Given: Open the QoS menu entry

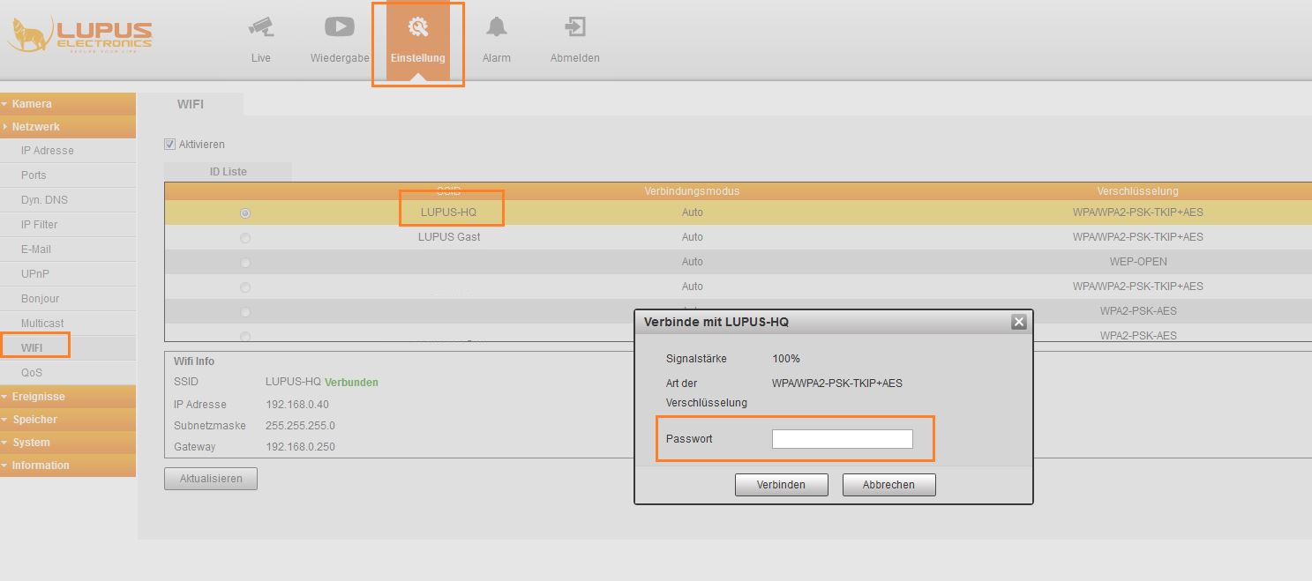Looking at the screenshot, I should pyautogui.click(x=68, y=373).
